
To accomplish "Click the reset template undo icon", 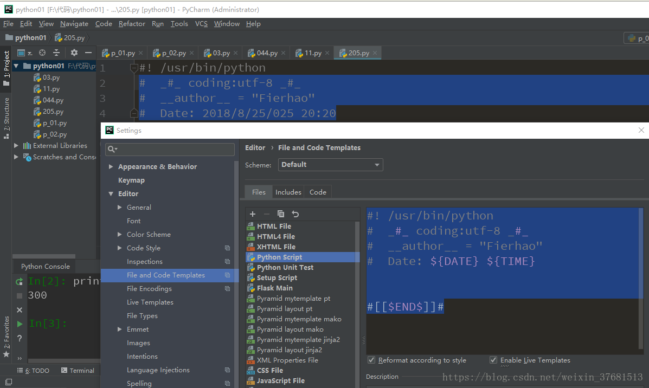I will (295, 214).
